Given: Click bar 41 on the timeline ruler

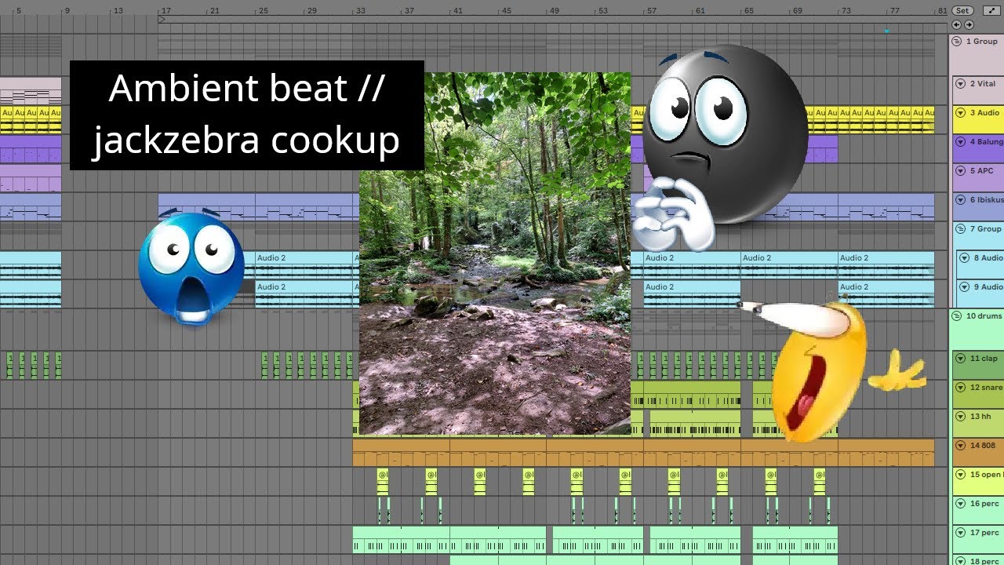Looking at the screenshot, I should click(x=458, y=11).
